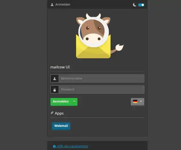Screen dimensions: 181x150
Task: Open the Webmail app button
Action: [61, 126]
